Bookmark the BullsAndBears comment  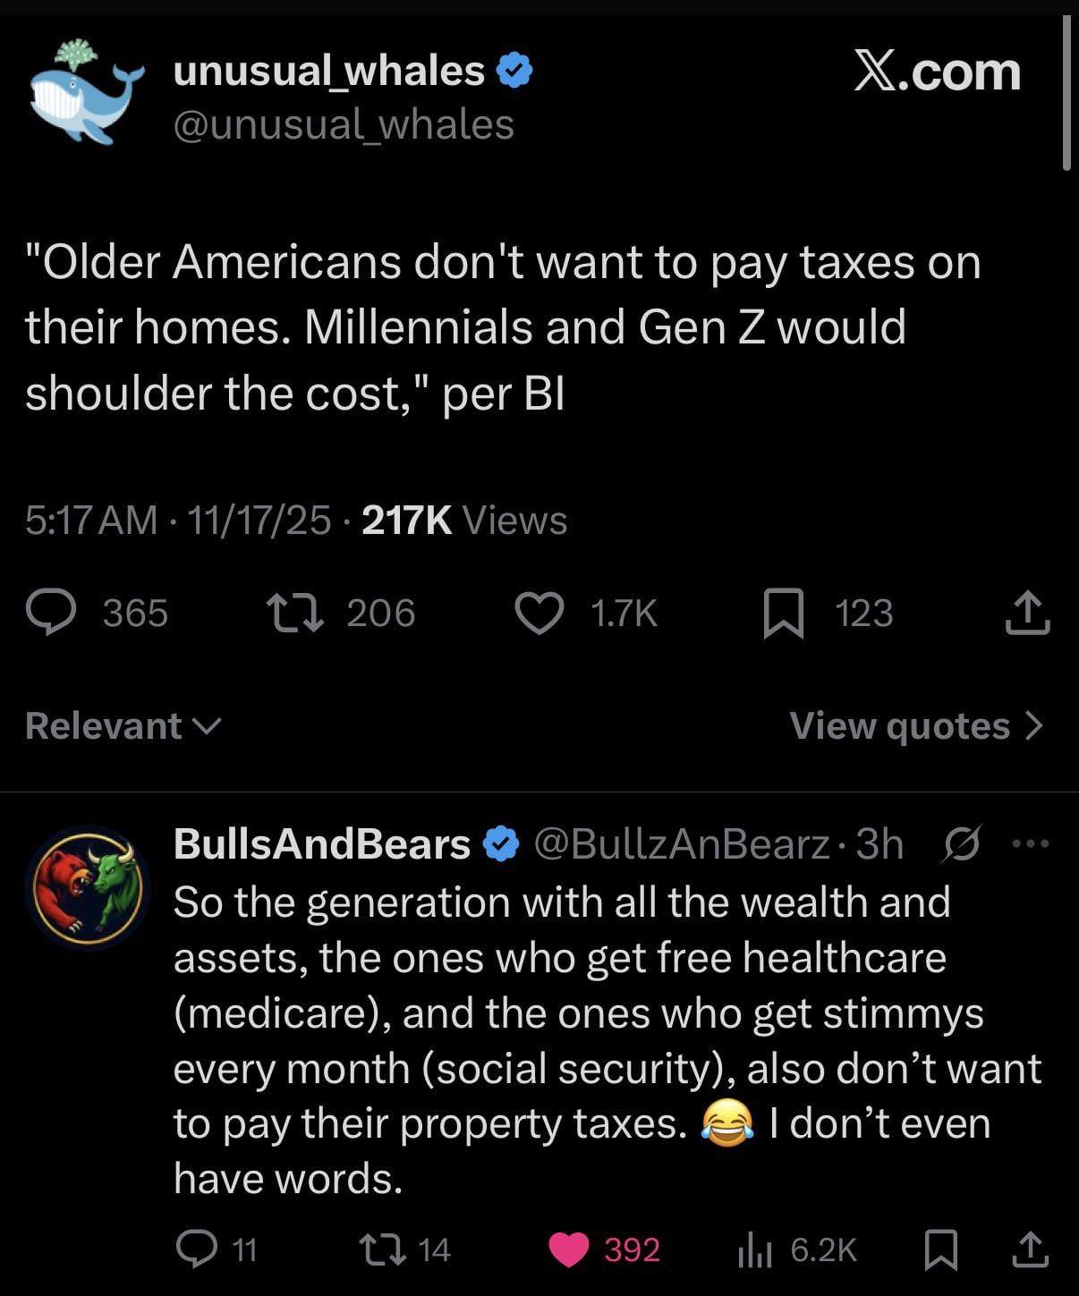click(x=941, y=1249)
